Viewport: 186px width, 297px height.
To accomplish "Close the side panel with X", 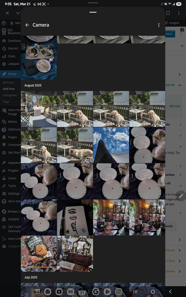I will coord(182,46).
